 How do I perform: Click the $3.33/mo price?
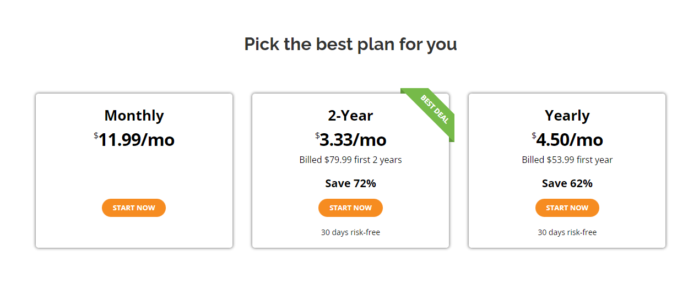click(353, 140)
